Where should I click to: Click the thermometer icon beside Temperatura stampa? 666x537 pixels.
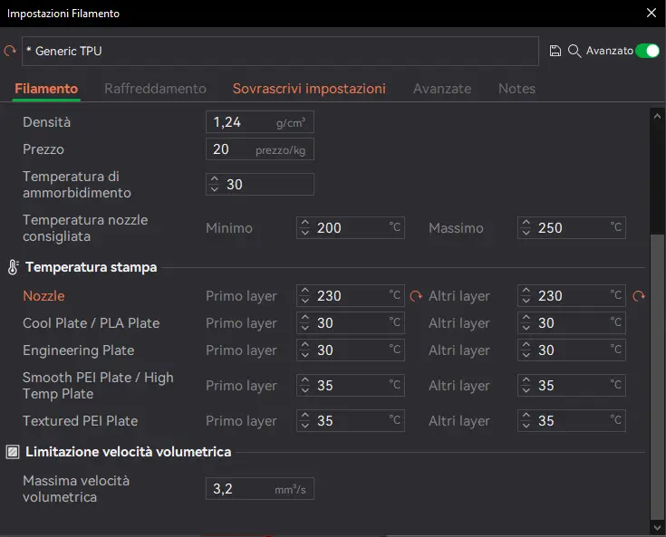click(x=14, y=267)
